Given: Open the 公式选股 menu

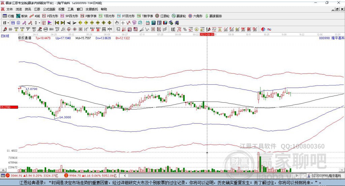Looking at the screenshot, I should [49, 9].
